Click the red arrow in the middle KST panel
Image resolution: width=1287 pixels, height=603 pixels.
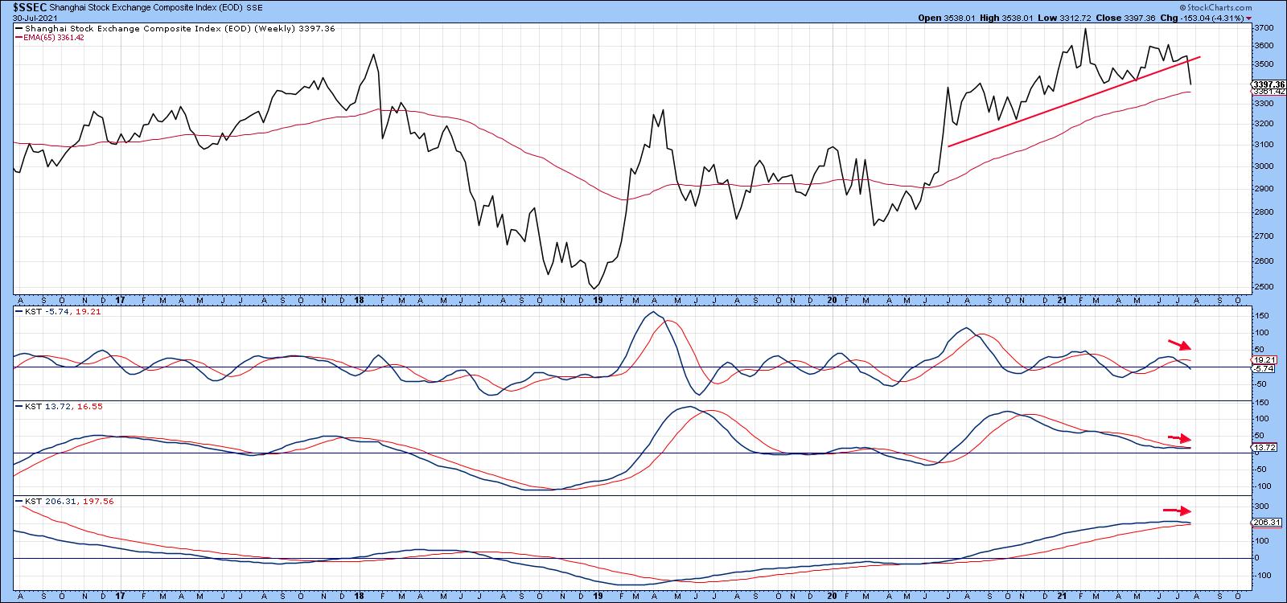(1179, 438)
